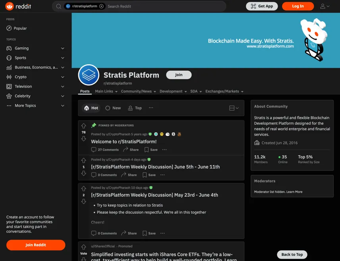Click the Business chart icon
Image resolution: width=340 pixels, height=261 pixels.
pyautogui.click(x=9, y=67)
